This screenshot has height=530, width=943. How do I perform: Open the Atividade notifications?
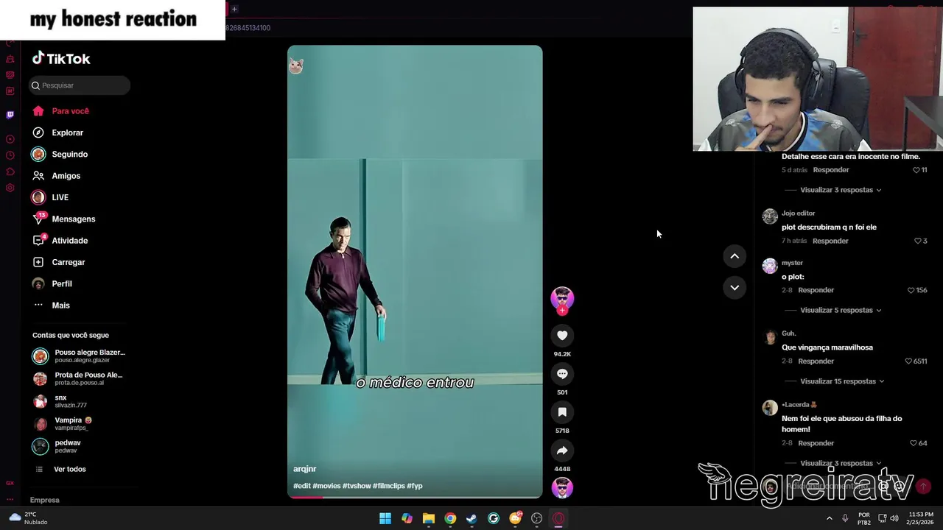click(60, 241)
